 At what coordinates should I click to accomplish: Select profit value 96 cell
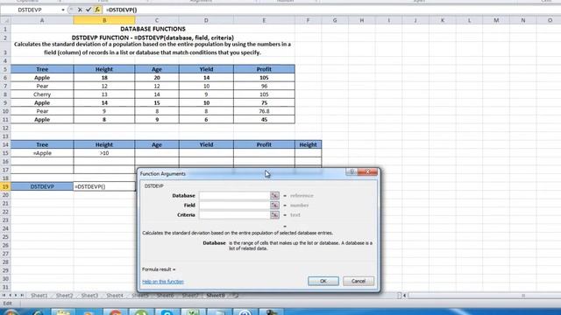pos(264,86)
